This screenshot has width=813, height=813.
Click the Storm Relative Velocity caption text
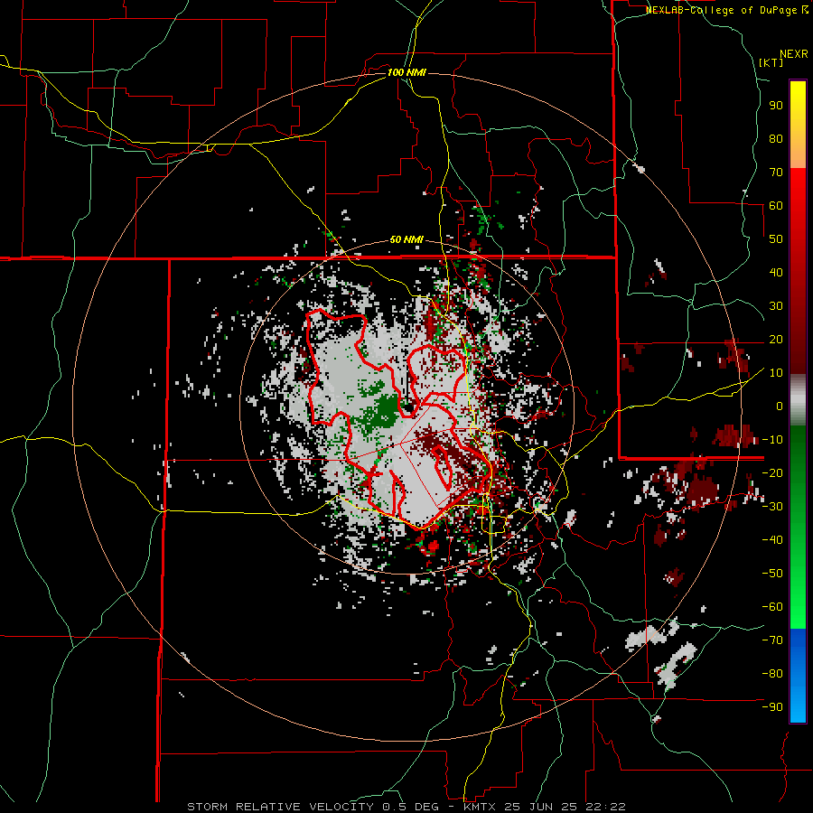point(406,807)
